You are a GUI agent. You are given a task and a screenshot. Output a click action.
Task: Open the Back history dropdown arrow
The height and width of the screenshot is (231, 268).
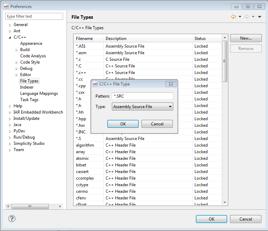point(240,17)
